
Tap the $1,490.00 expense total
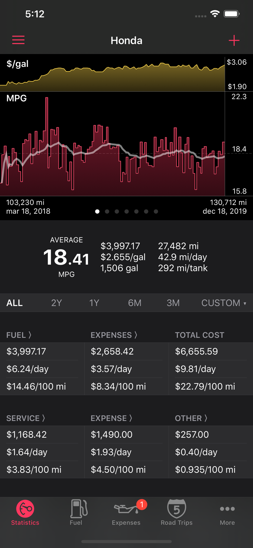[112, 435]
